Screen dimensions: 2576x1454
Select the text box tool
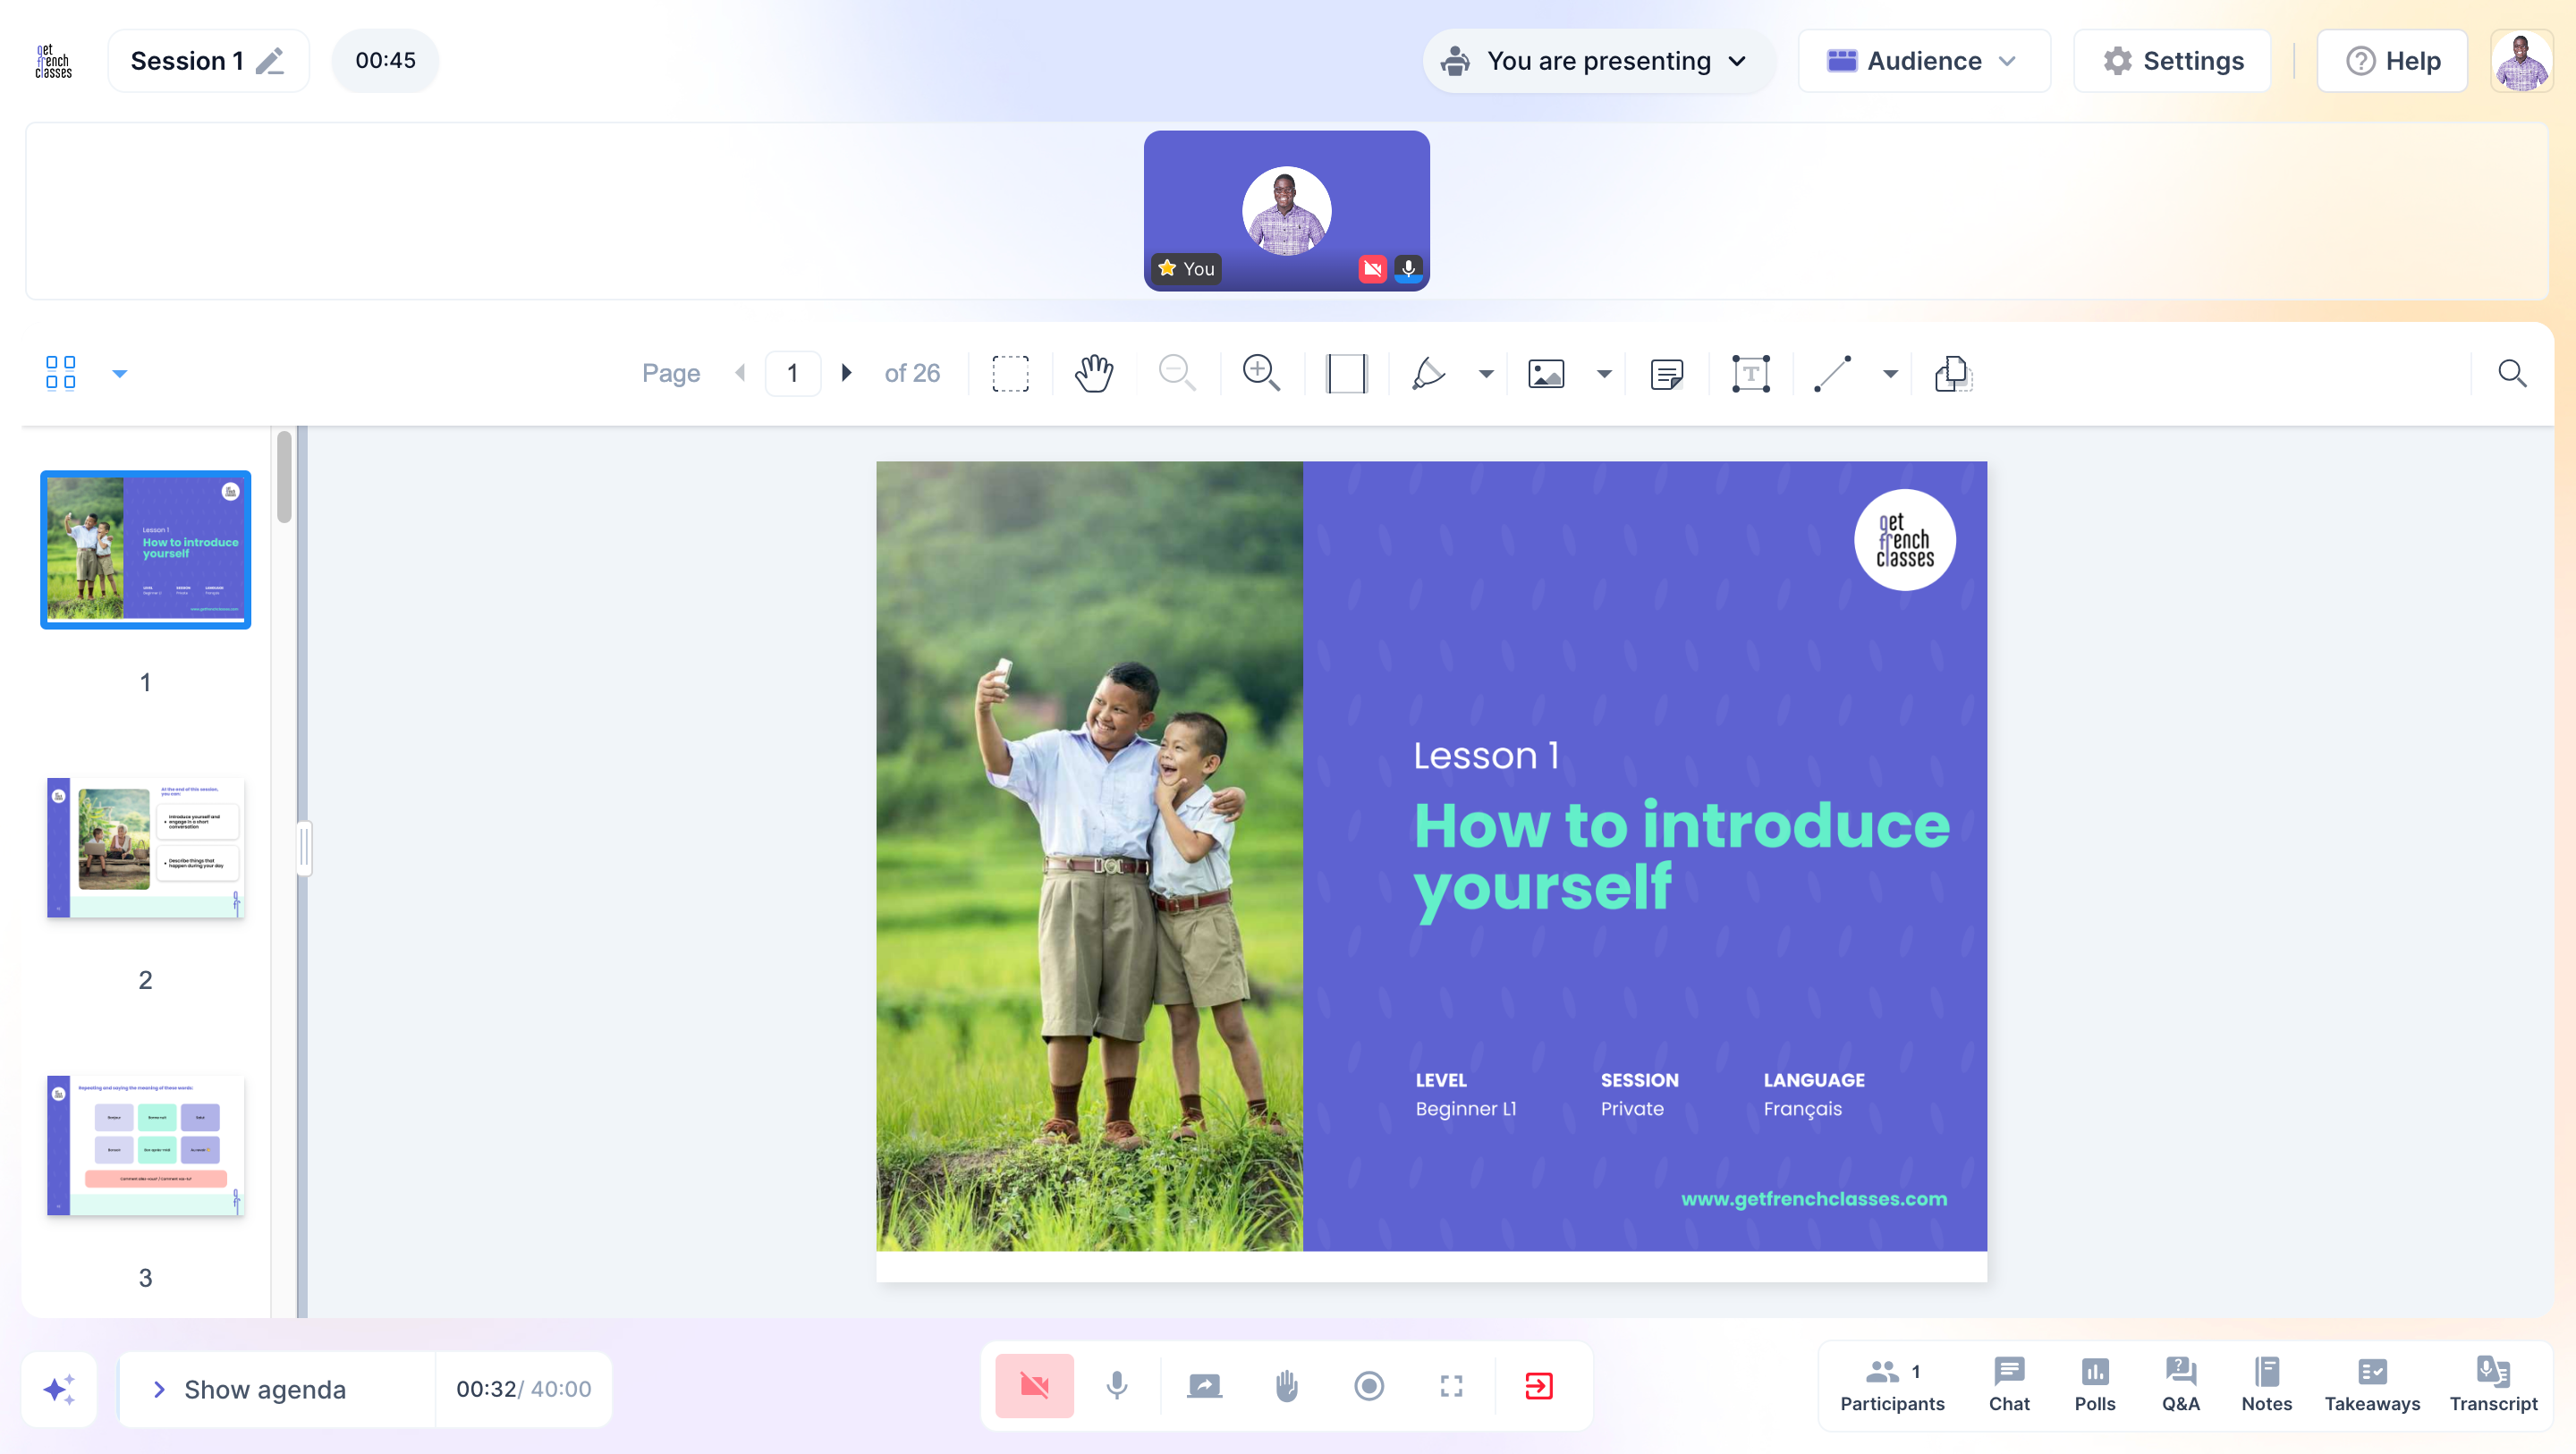(x=1750, y=373)
